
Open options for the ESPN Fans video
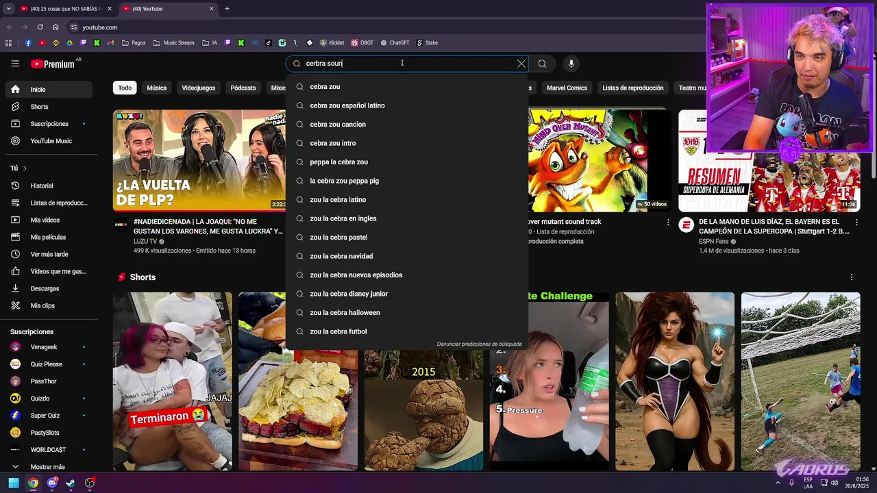(x=857, y=223)
